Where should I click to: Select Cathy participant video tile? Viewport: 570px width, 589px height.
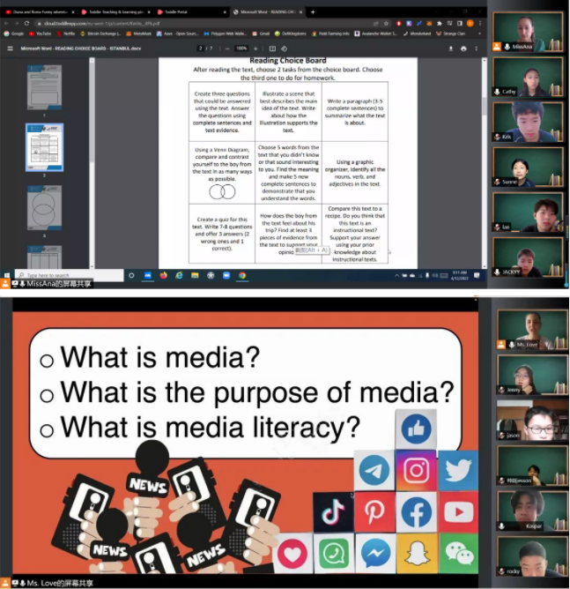coord(528,77)
